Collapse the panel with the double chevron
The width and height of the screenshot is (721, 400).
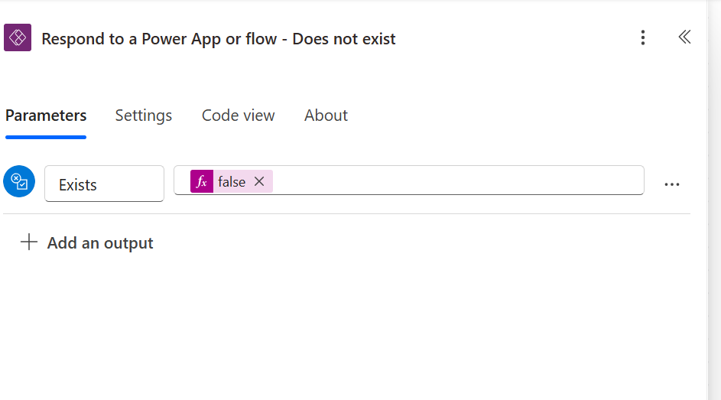pos(684,37)
